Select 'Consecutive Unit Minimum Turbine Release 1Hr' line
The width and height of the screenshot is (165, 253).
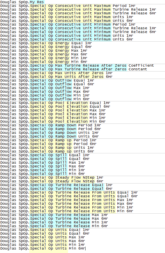[x=78, y=28]
